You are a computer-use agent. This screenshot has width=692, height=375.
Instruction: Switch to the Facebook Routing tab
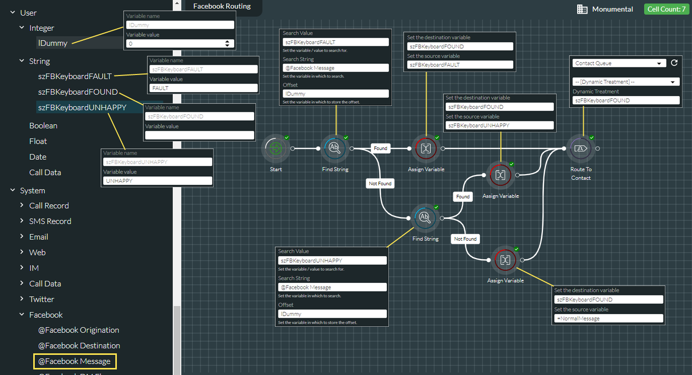pos(222,7)
